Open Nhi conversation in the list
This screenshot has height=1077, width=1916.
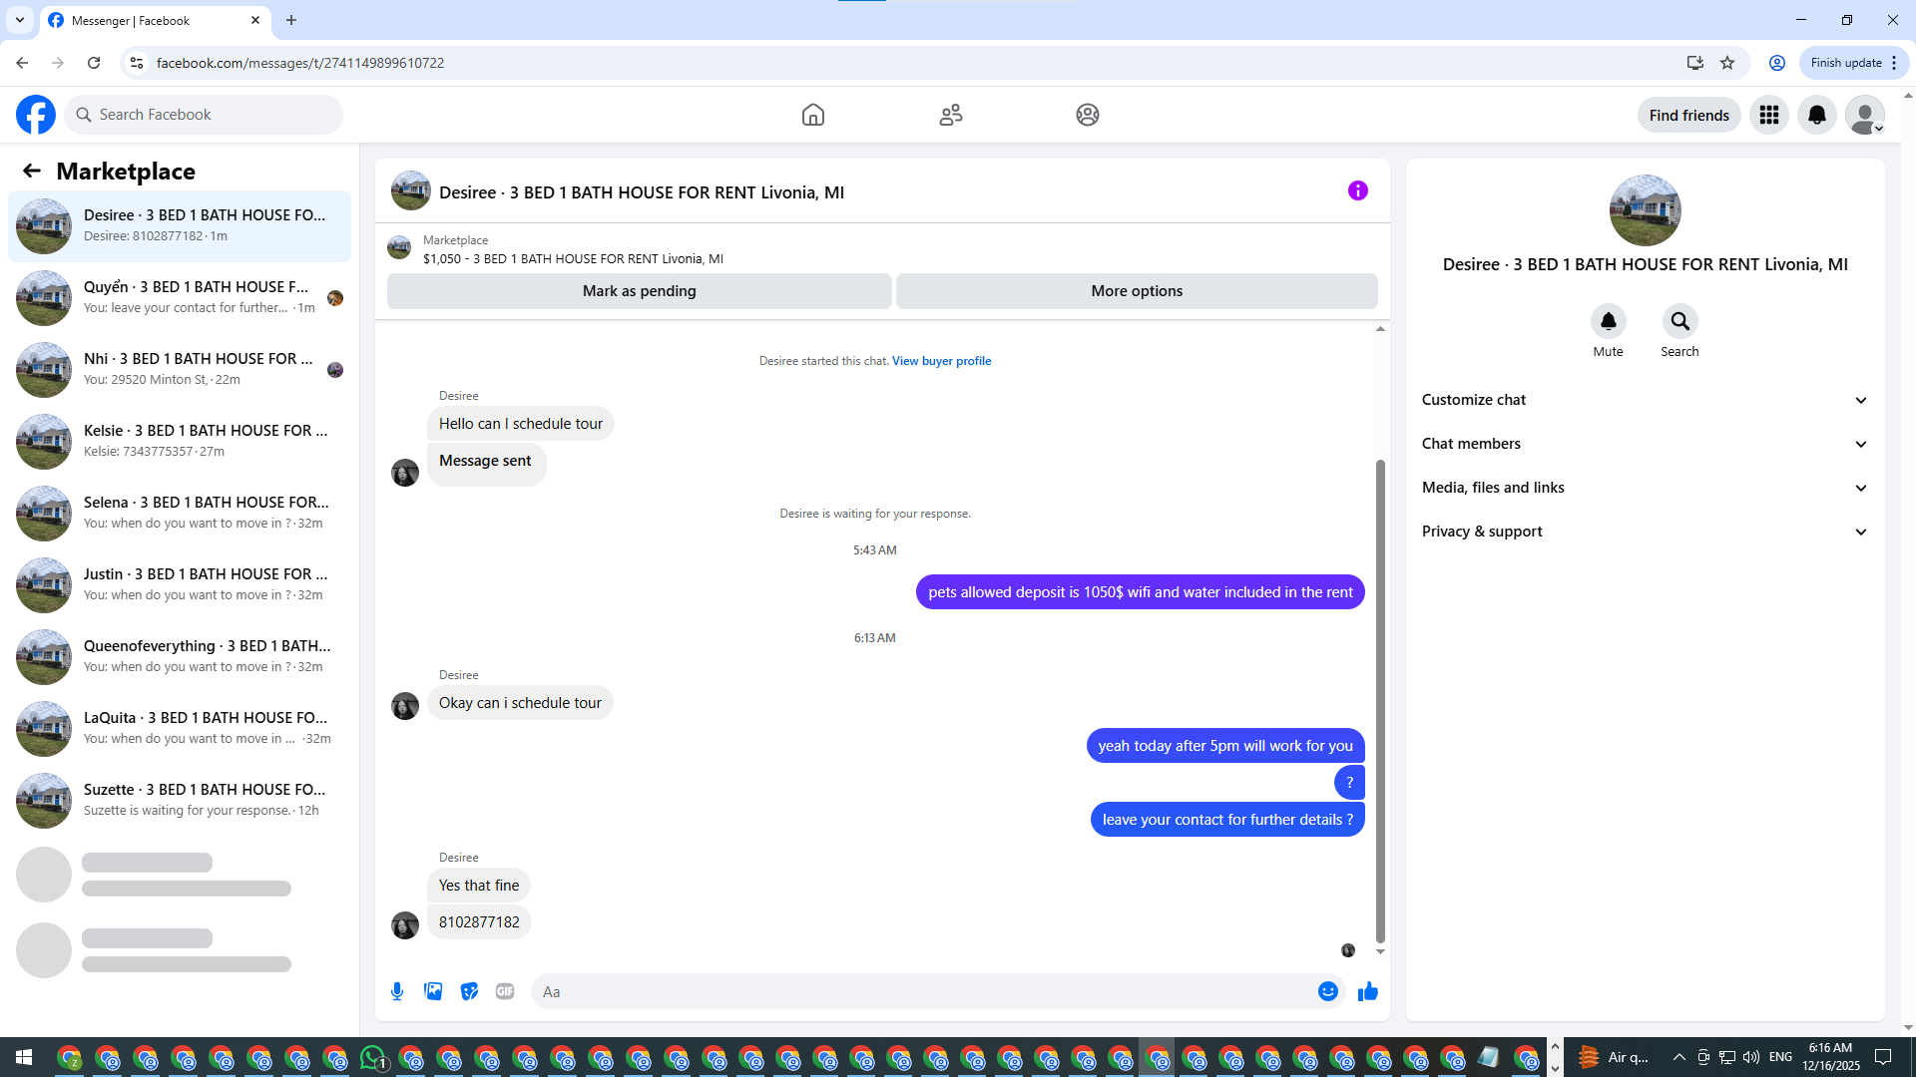coord(180,369)
